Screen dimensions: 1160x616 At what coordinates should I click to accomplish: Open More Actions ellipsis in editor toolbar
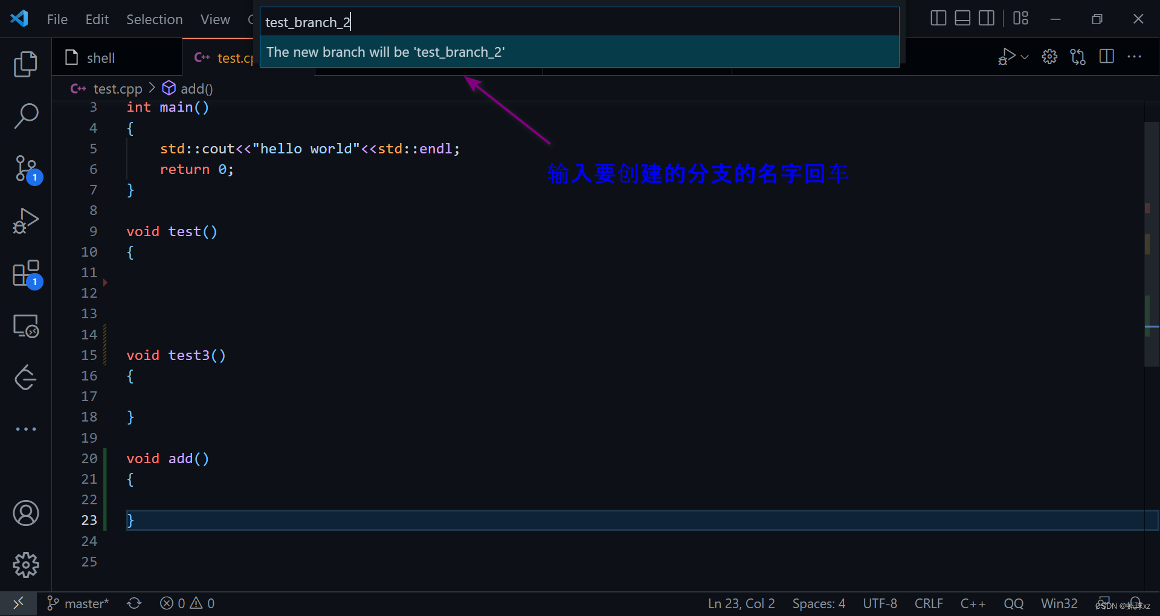tap(1135, 57)
